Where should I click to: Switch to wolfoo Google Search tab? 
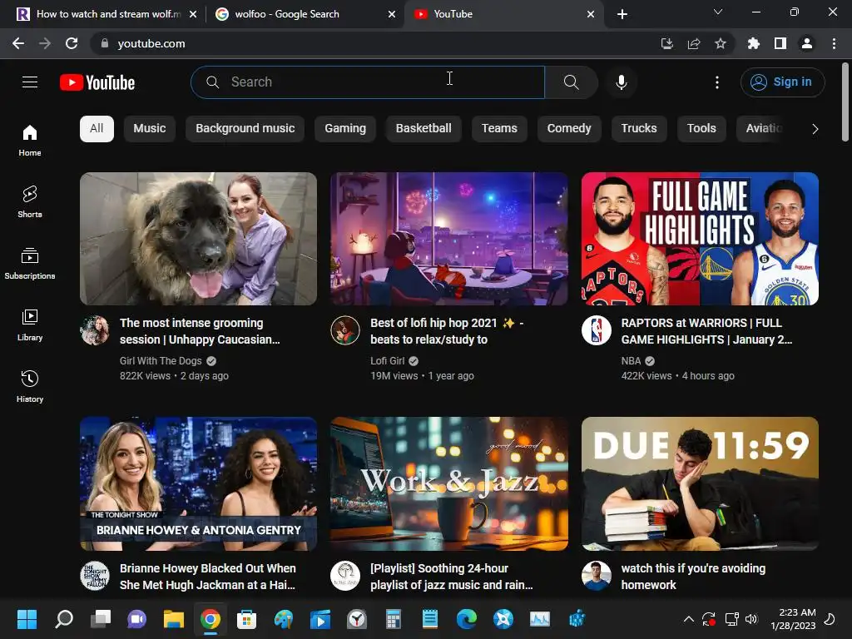click(305, 14)
